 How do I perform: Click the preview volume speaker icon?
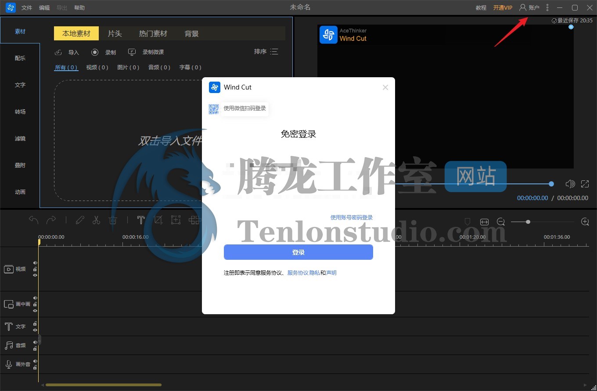pos(570,184)
